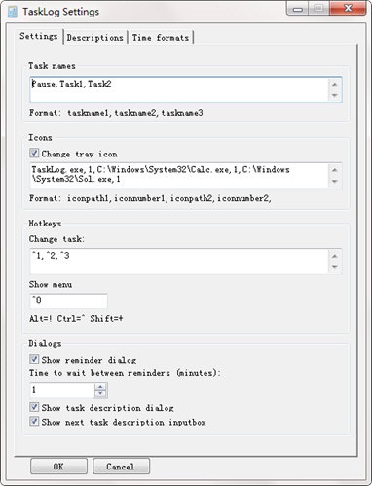Open the Time formats tab
This screenshot has width=372, height=486.
[x=161, y=38]
